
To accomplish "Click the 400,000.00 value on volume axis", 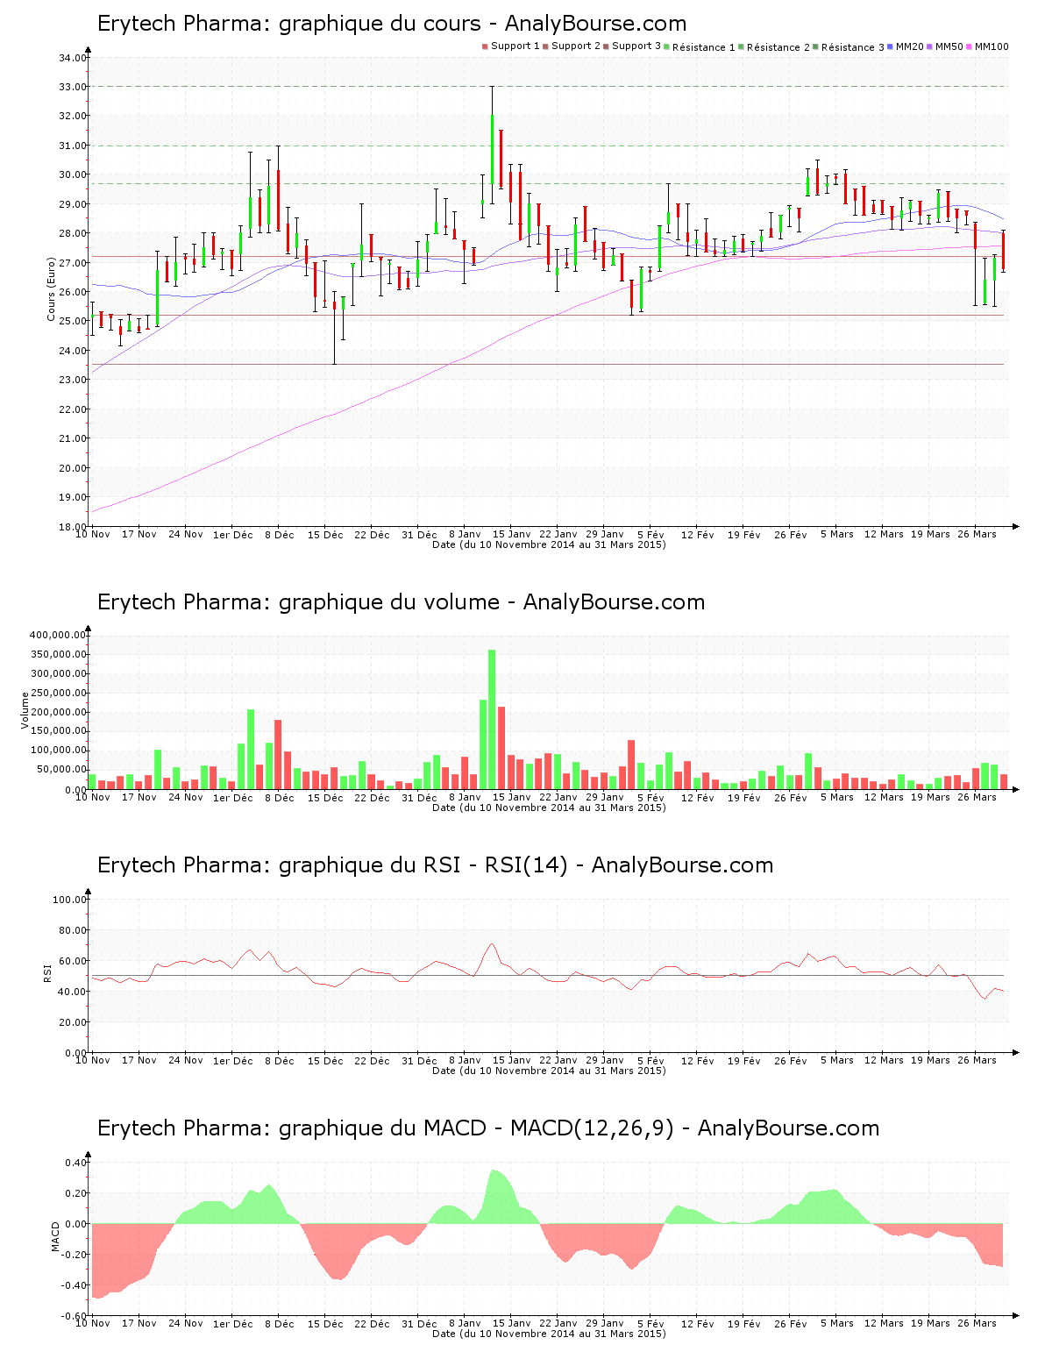I will (58, 635).
